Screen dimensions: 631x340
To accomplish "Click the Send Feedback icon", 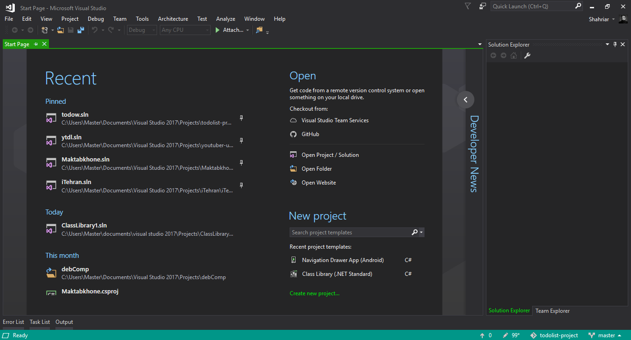I will pos(483,6).
